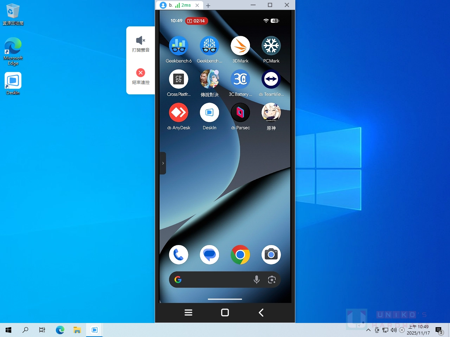The height and width of the screenshot is (337, 450).
Task: Open the PCMark app icon
Action: pos(271,46)
